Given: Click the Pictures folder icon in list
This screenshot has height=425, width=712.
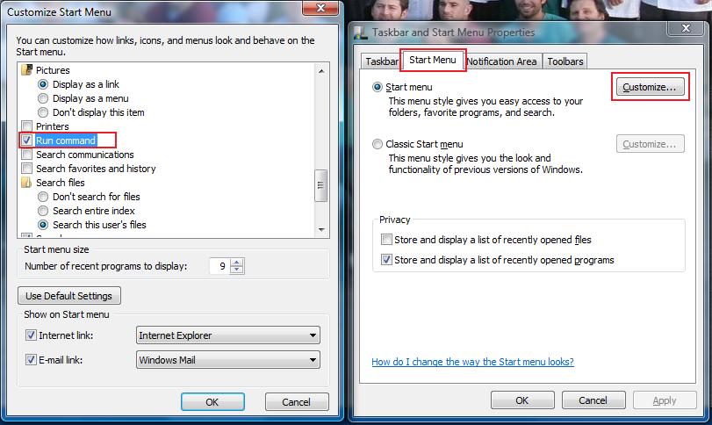Looking at the screenshot, I should click(x=27, y=70).
